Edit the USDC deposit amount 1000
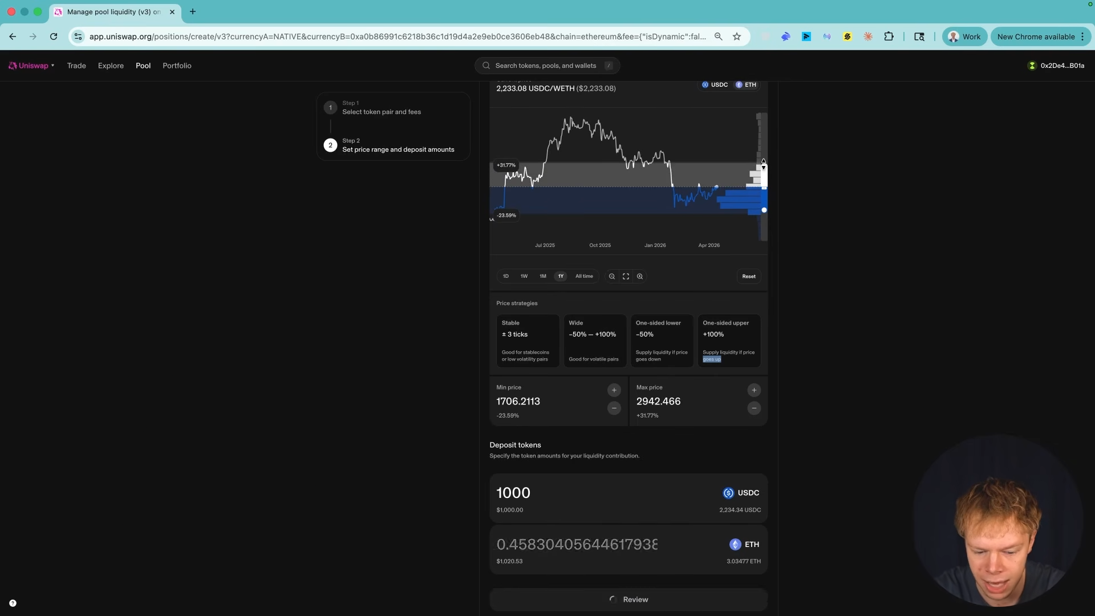Screen dimensions: 1095x616 click(513, 493)
